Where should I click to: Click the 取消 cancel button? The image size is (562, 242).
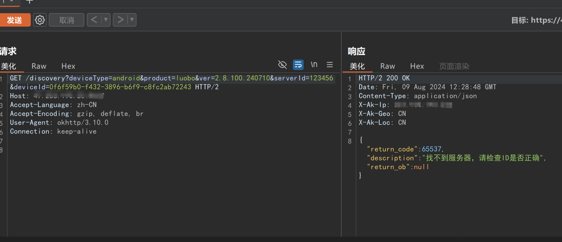66,20
